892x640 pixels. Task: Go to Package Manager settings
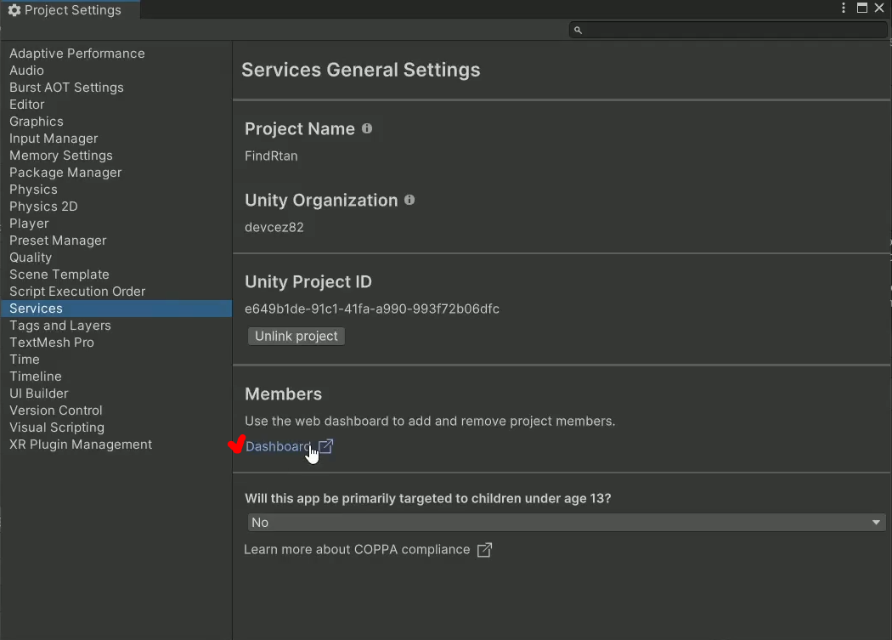pyautogui.click(x=65, y=173)
